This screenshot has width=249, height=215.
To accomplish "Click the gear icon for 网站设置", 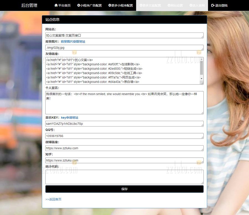I will (169, 6).
